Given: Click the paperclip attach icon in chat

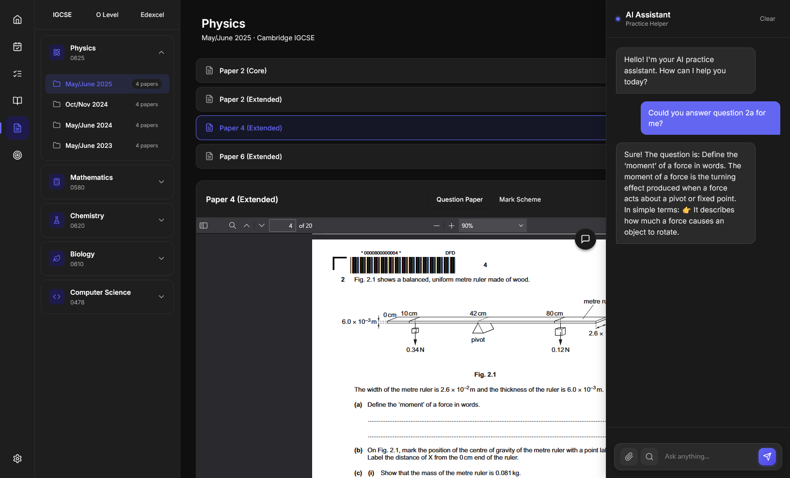Looking at the screenshot, I should (629, 457).
